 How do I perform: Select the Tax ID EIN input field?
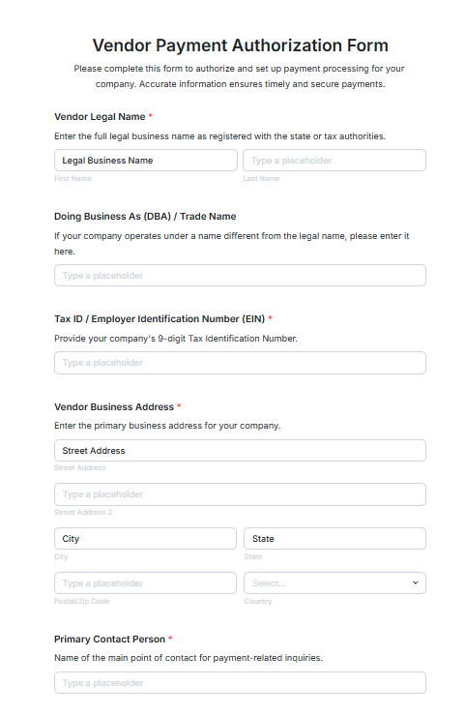(240, 363)
